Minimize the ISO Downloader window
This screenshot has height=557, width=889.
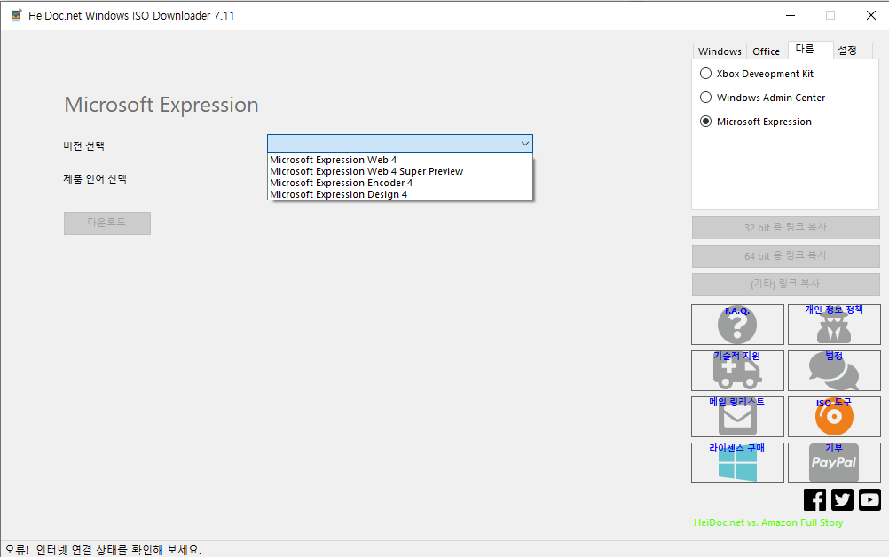coord(791,15)
